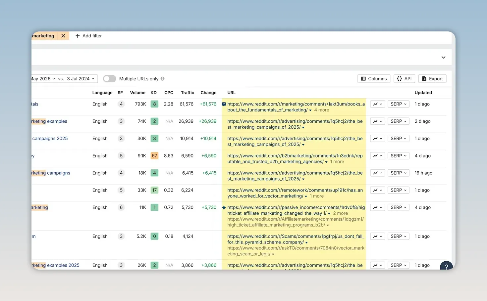The width and height of the screenshot is (487, 301).
Task: Expand the collapsed panel with the chevron
Action: click(x=443, y=57)
